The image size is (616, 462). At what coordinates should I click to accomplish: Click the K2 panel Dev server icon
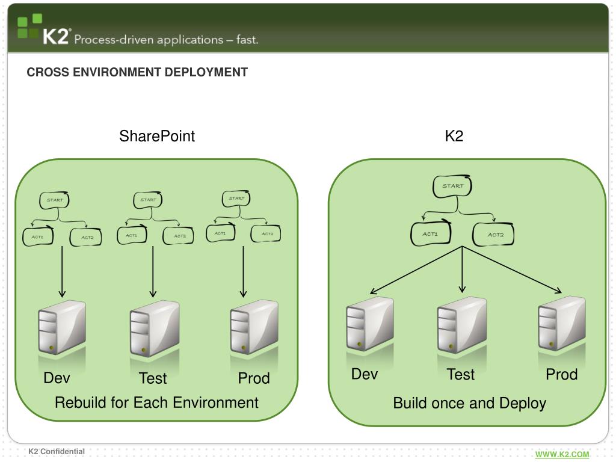(370, 324)
